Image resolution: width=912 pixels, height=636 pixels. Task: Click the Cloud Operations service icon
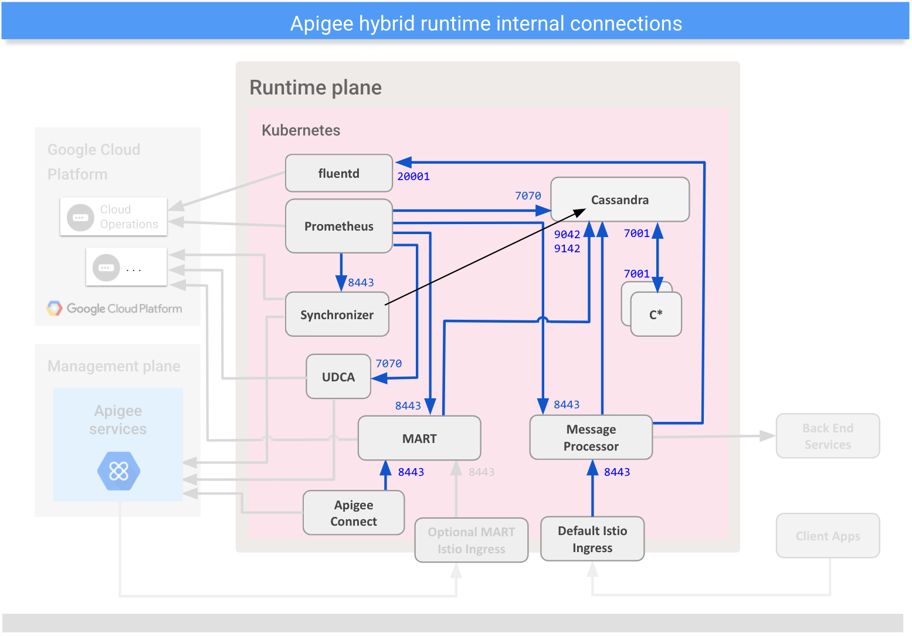[x=80, y=216]
